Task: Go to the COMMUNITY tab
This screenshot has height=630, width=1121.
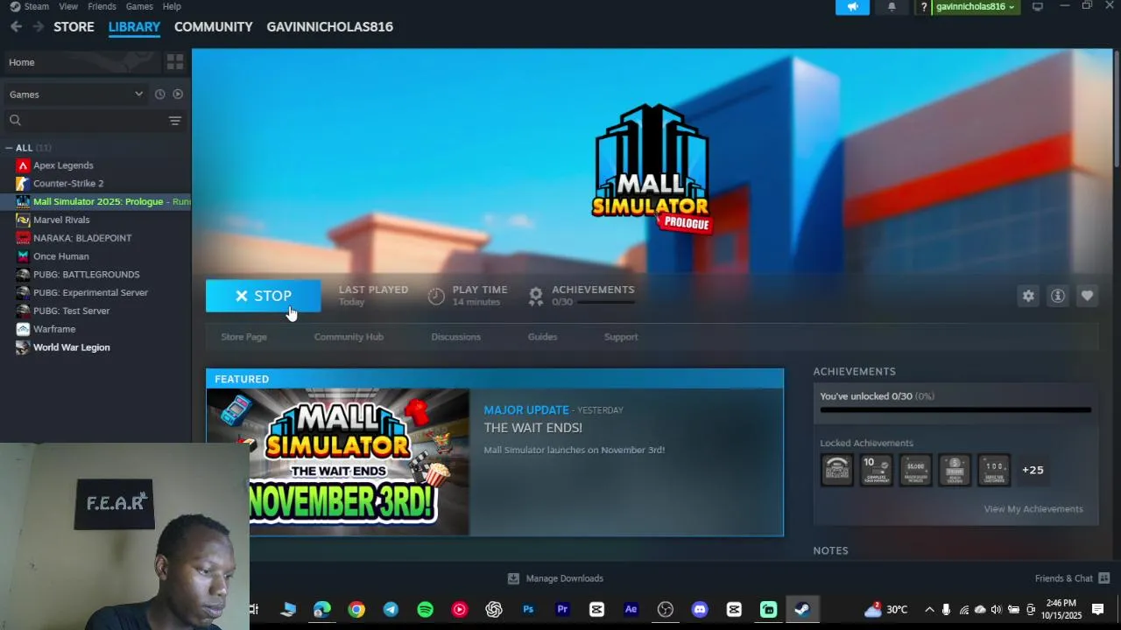Action: point(213,27)
